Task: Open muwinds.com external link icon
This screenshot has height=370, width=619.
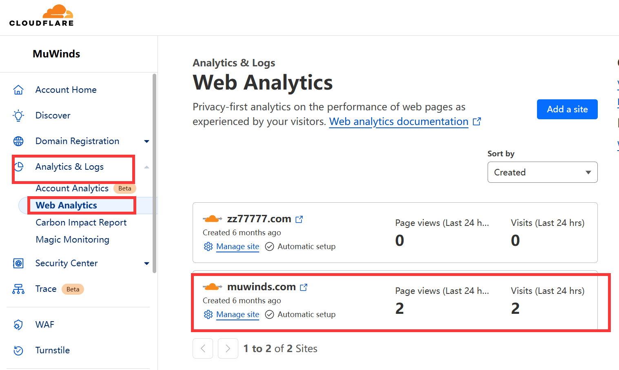Action: tap(304, 287)
